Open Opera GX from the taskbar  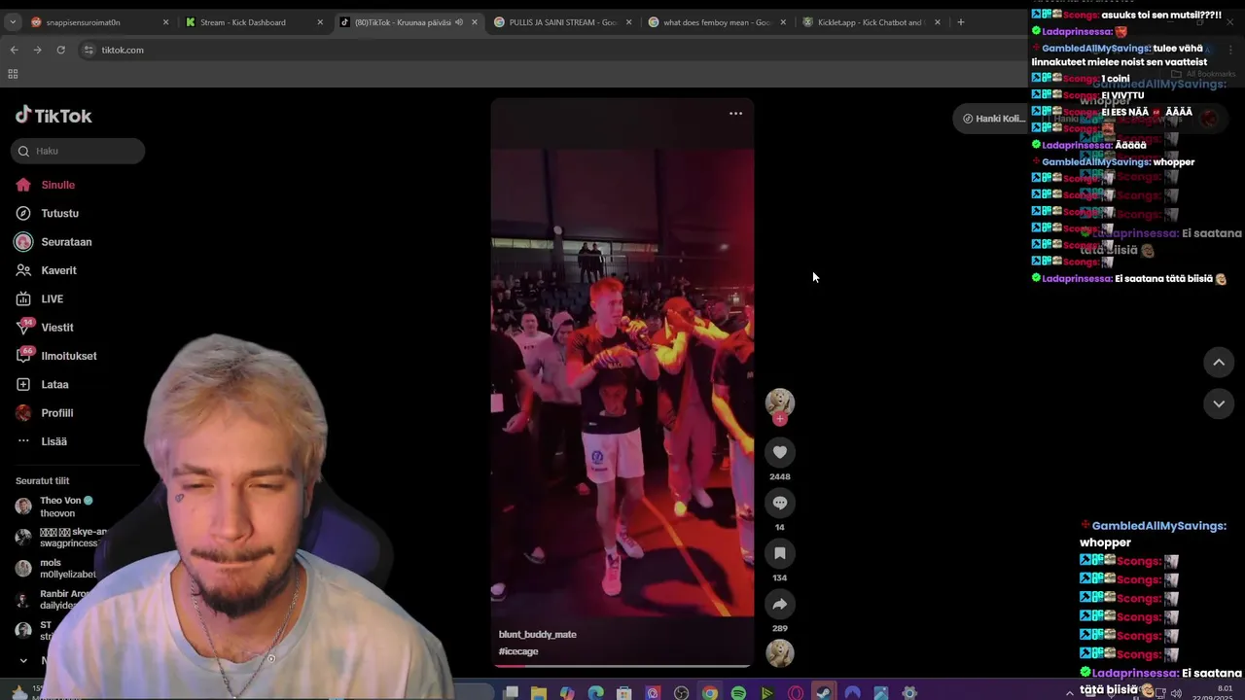pos(796,693)
